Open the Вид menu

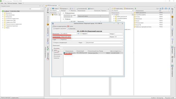point(5,3)
